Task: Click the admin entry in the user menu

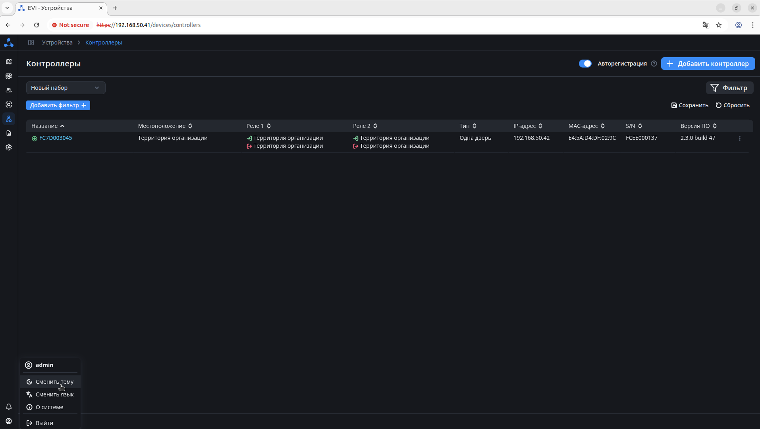Action: pyautogui.click(x=50, y=365)
